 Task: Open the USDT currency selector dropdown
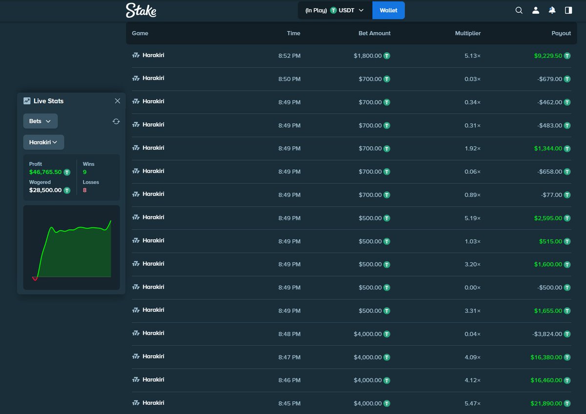335,10
